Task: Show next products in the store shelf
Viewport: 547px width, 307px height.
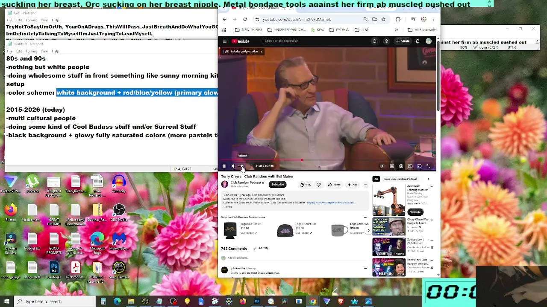Action: pyautogui.click(x=368, y=231)
